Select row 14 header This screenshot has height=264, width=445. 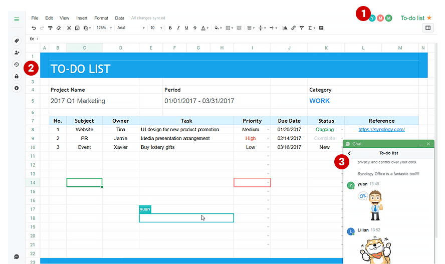point(33,183)
